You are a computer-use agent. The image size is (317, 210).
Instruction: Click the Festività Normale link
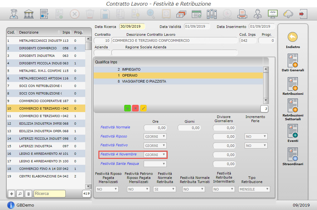pyautogui.click(x=115, y=127)
